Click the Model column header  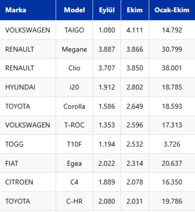[74, 10]
